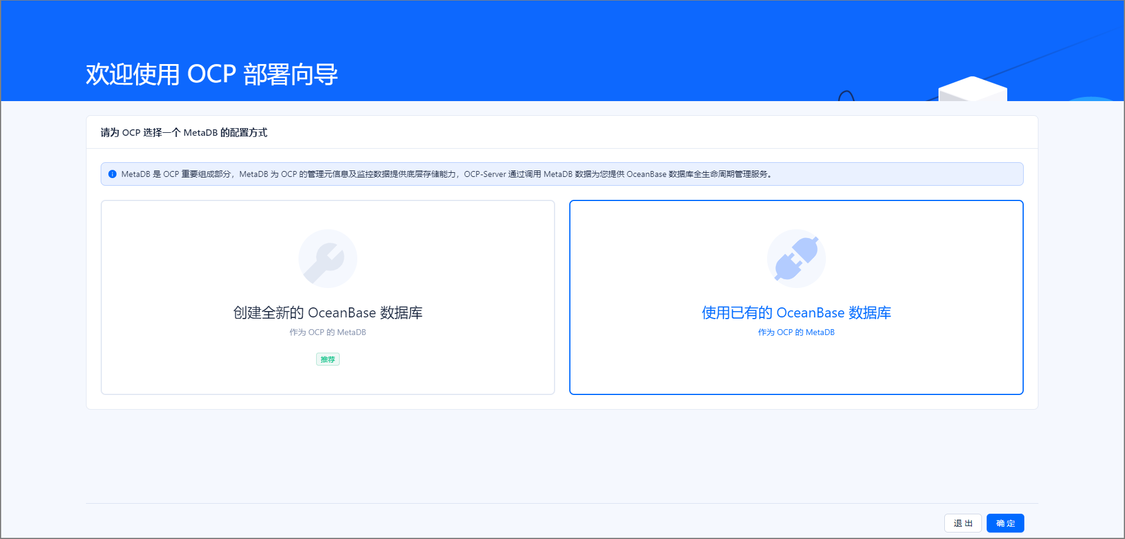Click the blue info icon in the MetaDB banner
This screenshot has width=1125, height=539.
[112, 174]
